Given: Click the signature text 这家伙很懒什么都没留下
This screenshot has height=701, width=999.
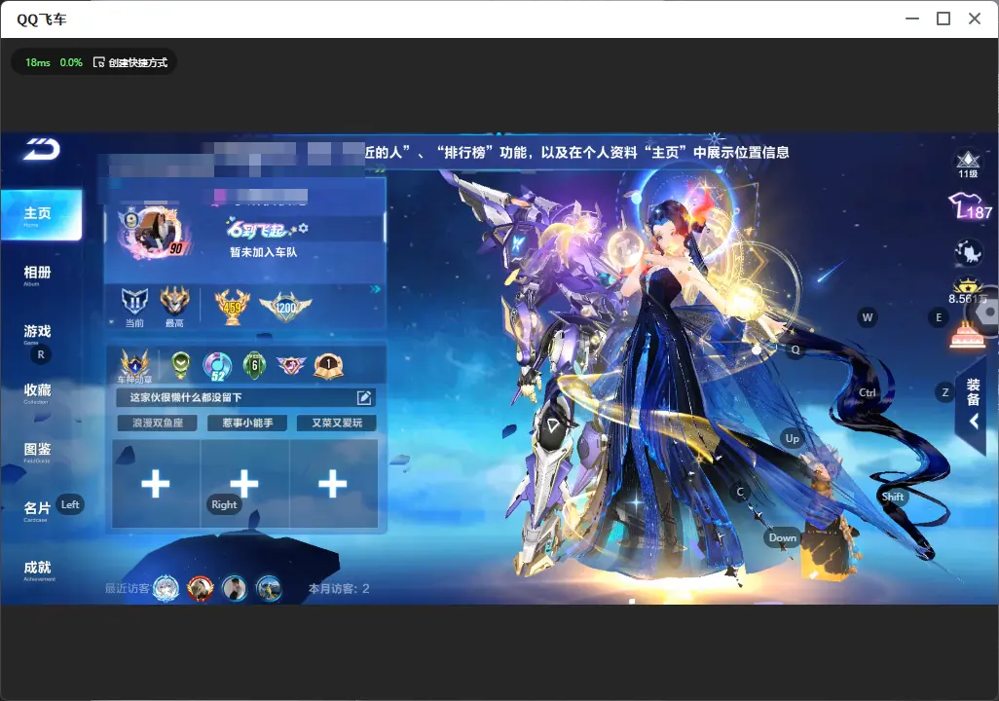Looking at the screenshot, I should tap(185, 397).
